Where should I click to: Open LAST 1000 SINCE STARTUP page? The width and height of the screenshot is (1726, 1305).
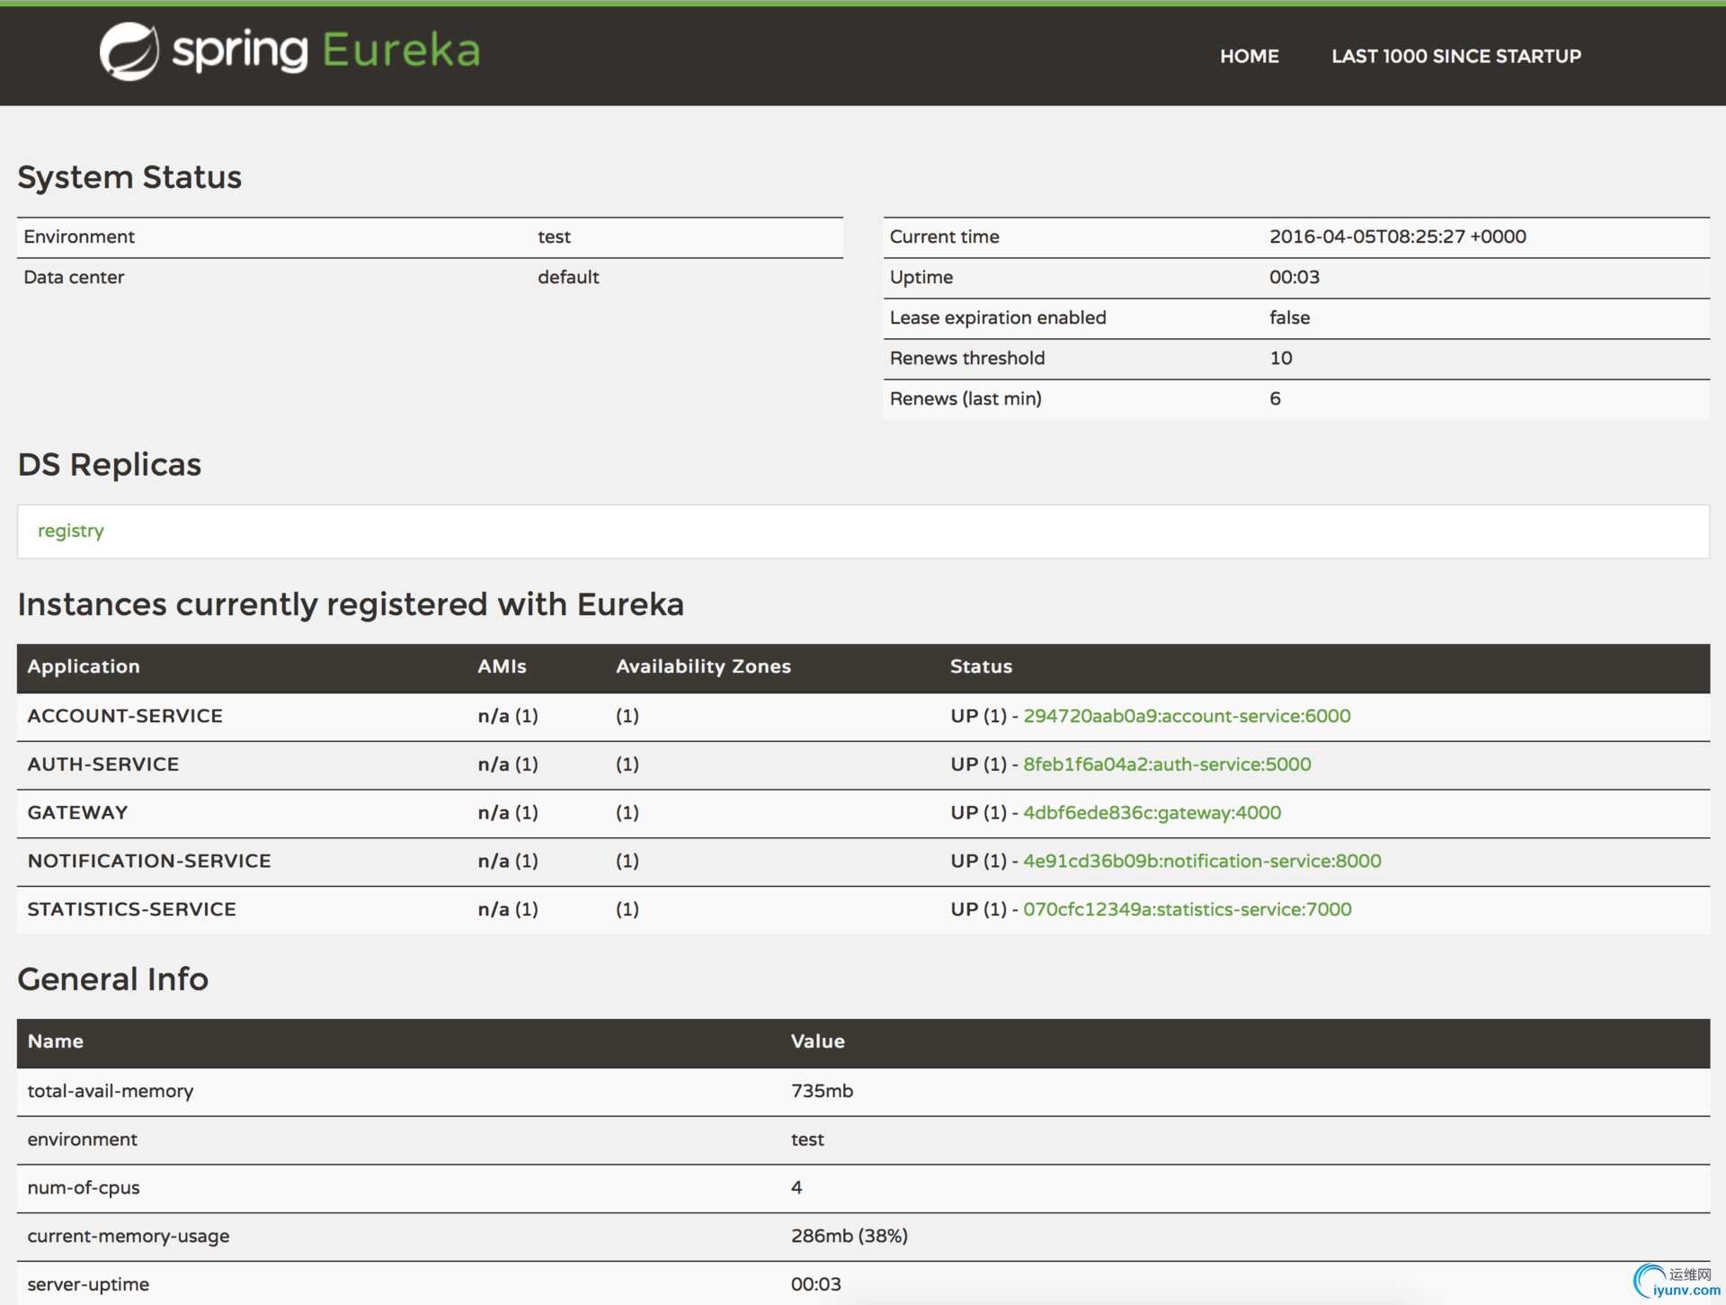[x=1455, y=56]
